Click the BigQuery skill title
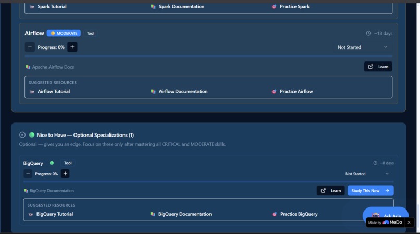 click(x=33, y=163)
